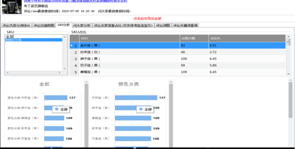
Task: Click the 颜色分类 chart vertical scrollbar track
Action: coord(171,115)
